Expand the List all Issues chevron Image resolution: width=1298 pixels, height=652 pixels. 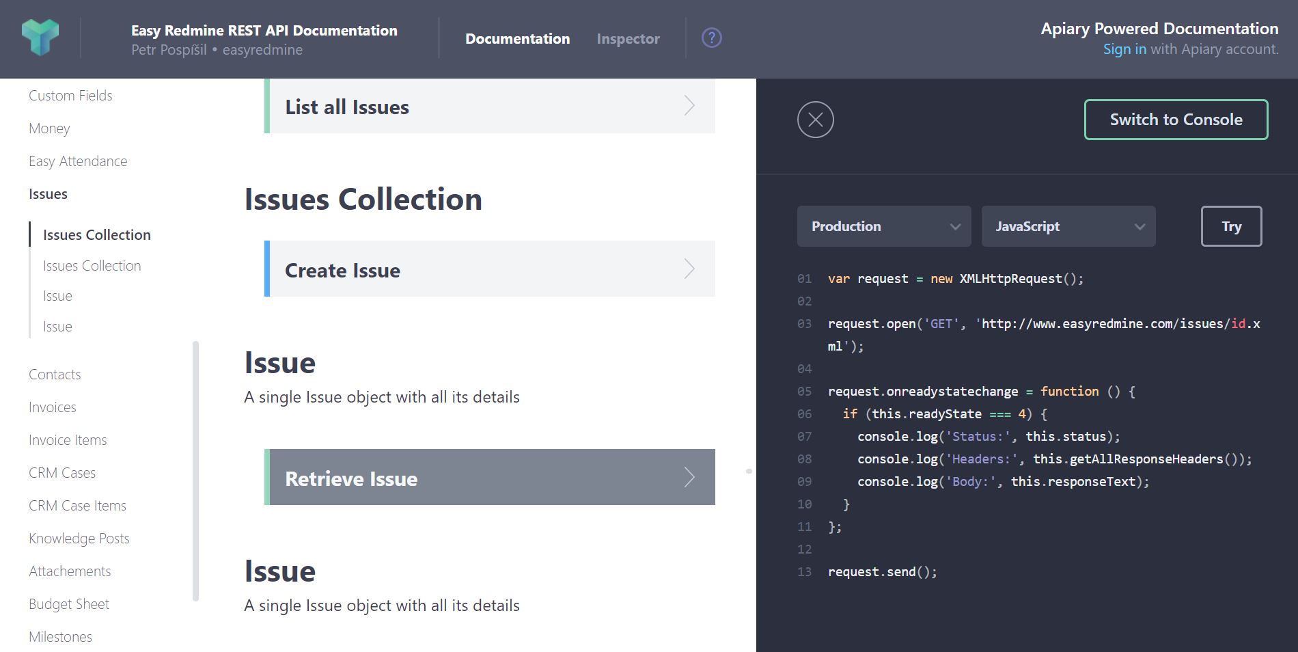point(689,106)
